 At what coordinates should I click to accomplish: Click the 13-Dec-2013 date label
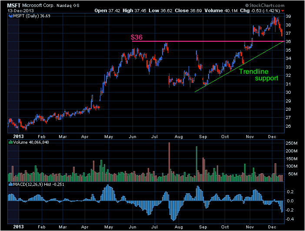tap(20, 11)
